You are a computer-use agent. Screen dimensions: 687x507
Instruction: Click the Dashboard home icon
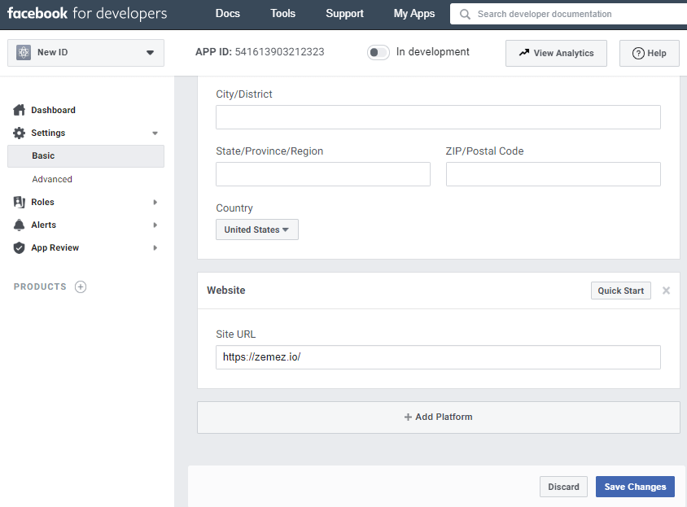coord(20,110)
